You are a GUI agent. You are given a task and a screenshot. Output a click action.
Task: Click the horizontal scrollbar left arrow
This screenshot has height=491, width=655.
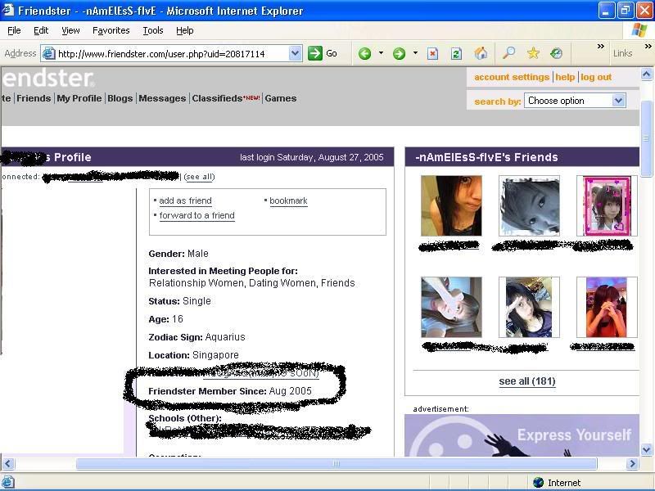click(8, 463)
